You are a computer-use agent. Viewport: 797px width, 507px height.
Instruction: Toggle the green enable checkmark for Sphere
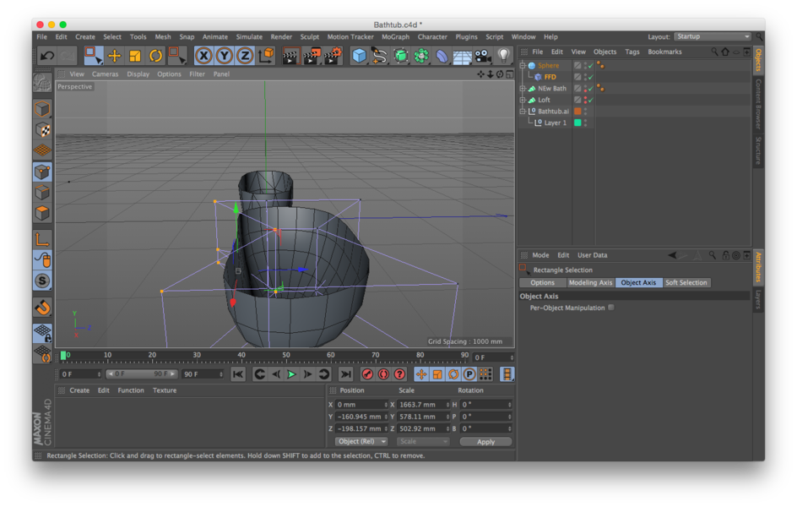coord(591,66)
